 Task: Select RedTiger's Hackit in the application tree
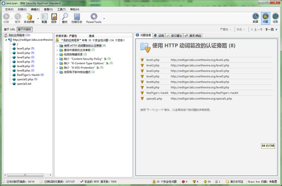coord(28,75)
